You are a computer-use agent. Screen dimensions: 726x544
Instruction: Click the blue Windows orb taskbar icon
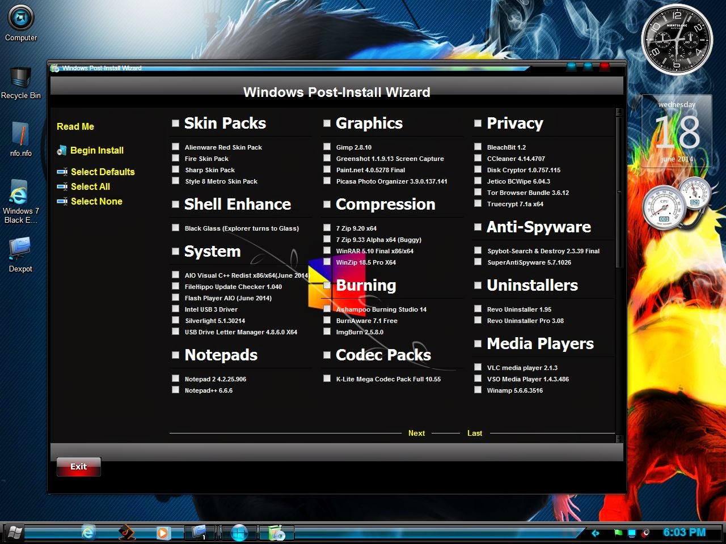[239, 533]
